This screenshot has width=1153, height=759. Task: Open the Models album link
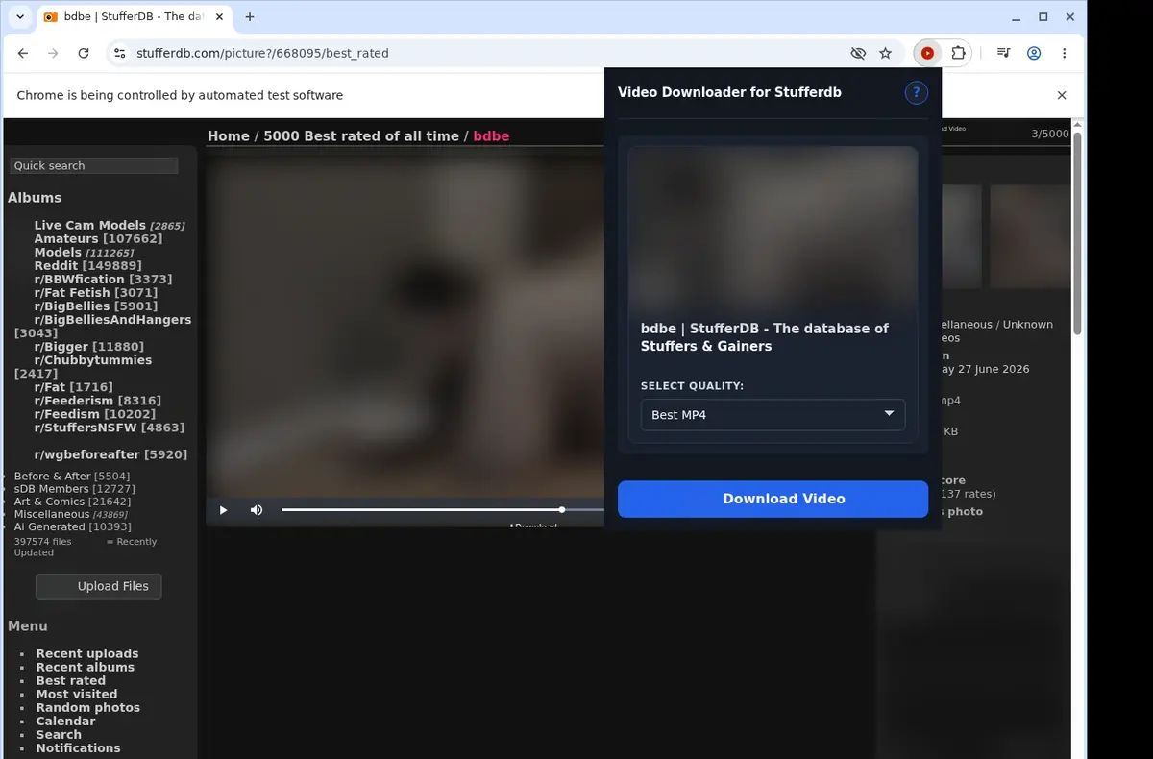58,252
